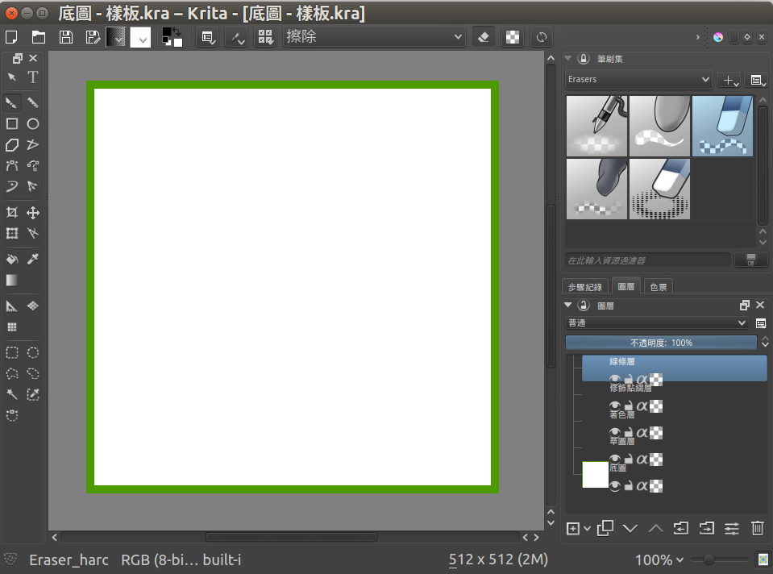Expand the 普通 layer blend mode dropdown
Viewport: 773px width, 574px height.
[657, 322]
